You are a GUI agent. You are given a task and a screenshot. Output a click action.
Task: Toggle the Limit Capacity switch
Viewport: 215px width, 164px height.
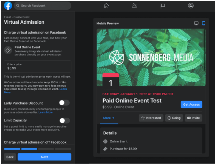tap(65, 121)
